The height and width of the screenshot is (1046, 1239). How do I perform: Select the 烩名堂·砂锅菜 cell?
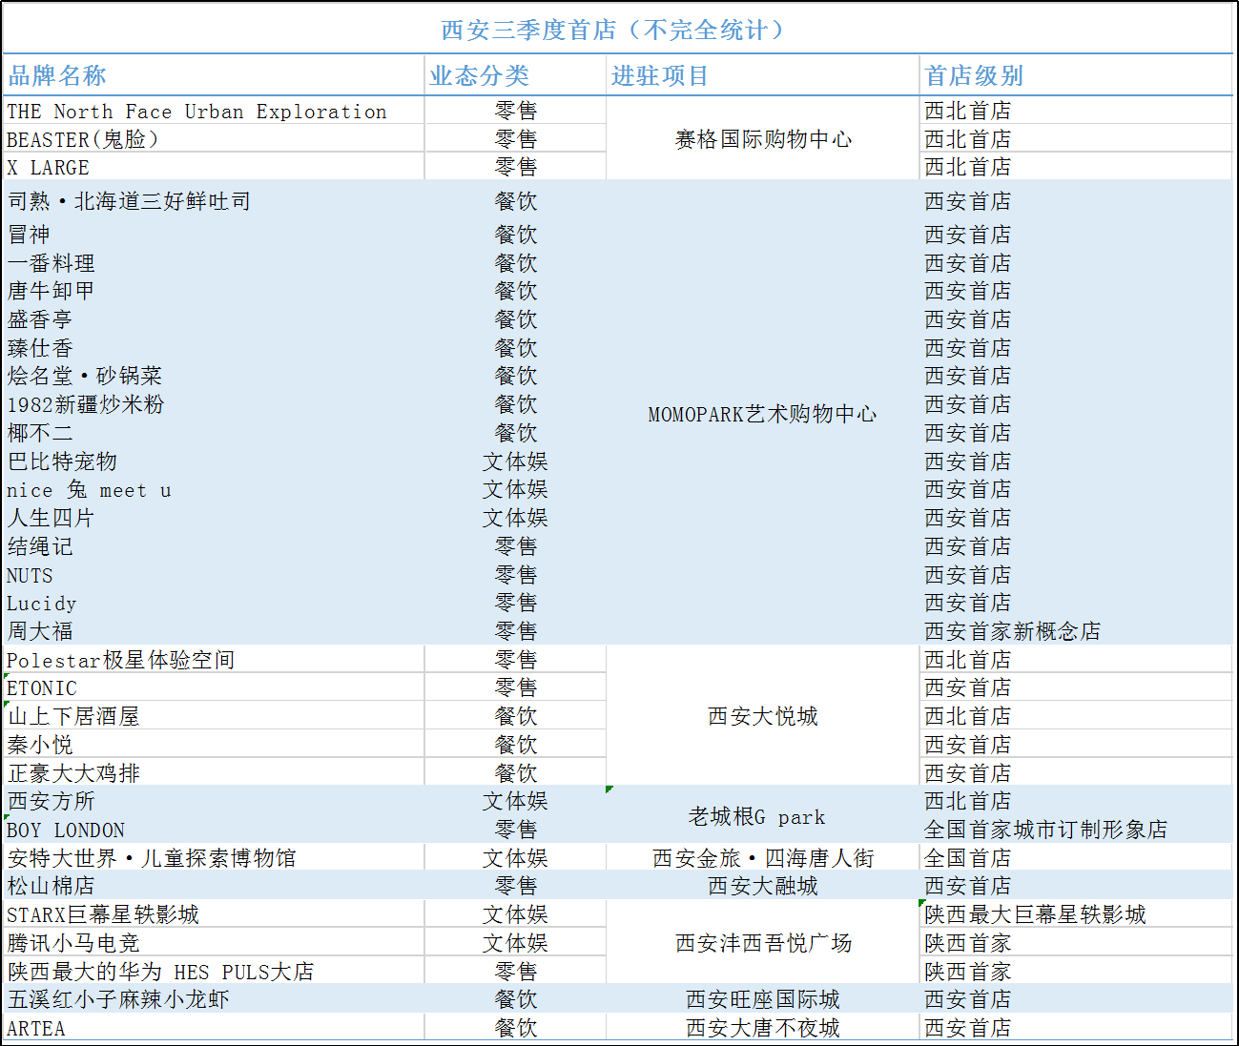coord(214,376)
